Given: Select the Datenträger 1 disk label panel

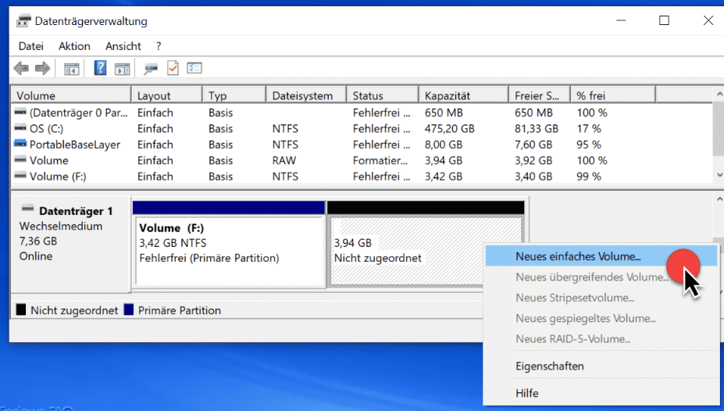Looking at the screenshot, I should 70,244.
